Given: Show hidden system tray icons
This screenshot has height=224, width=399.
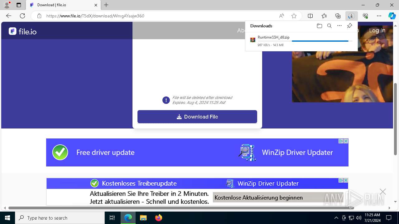Looking at the screenshot, I should click(x=336, y=218).
